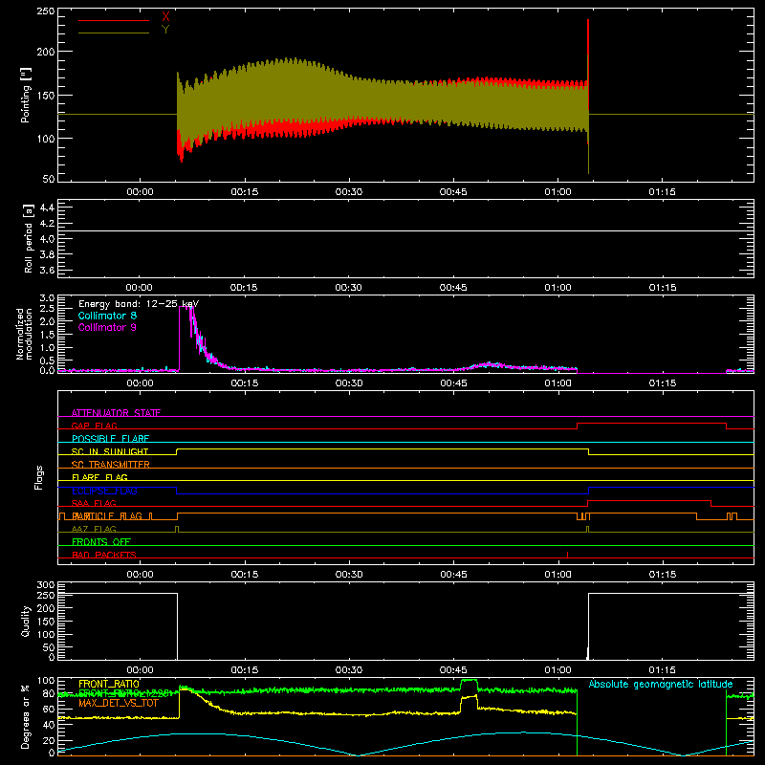Click the olive Y legend line sample
This screenshot has height=765, width=765.
(x=114, y=33)
